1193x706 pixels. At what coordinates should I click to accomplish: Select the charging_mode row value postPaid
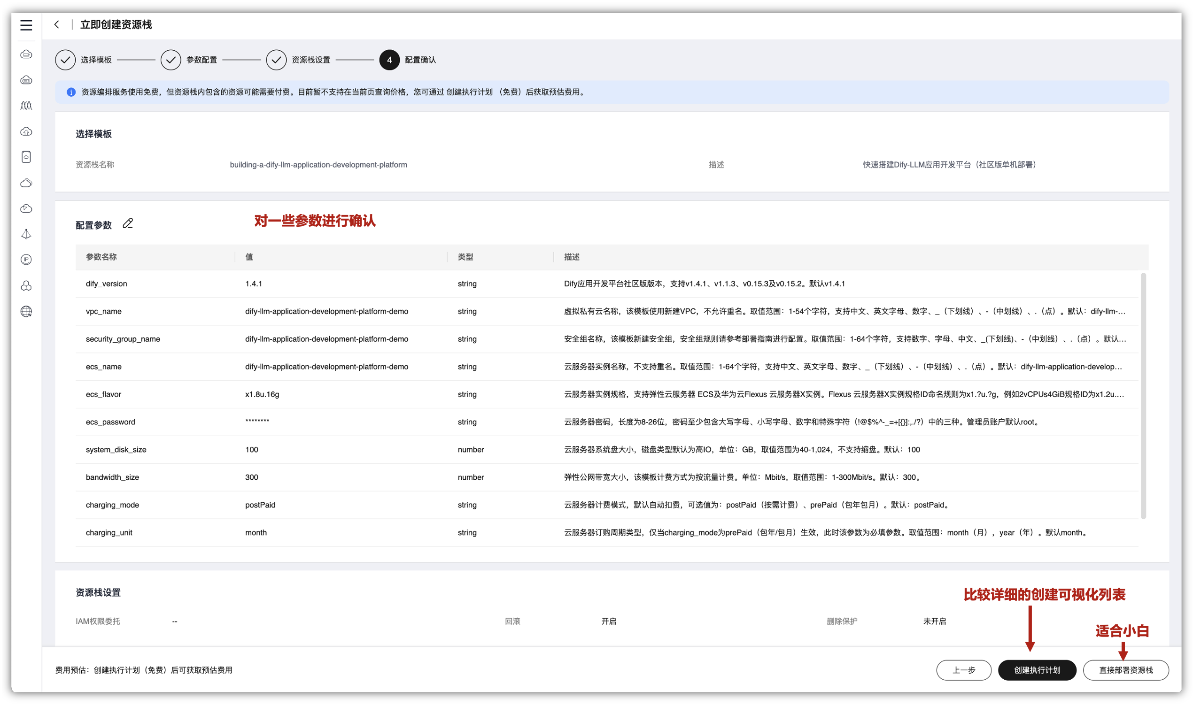pos(260,505)
